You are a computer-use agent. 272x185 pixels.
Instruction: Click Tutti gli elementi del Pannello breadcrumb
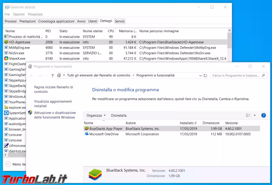pos(99,75)
